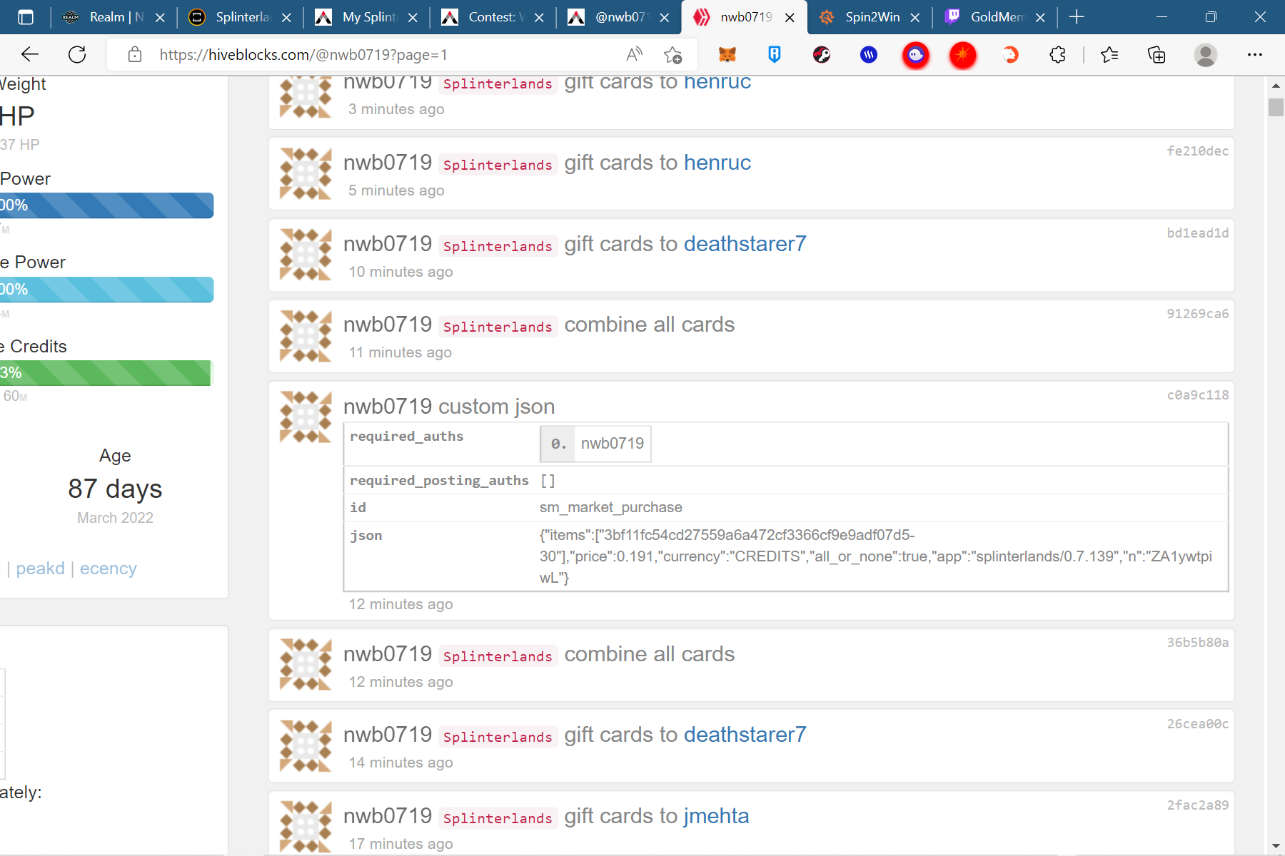Switch to the Spin2Win tab

point(872,17)
